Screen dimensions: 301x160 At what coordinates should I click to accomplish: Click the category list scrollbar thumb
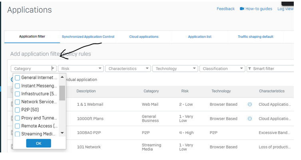tap(62, 93)
